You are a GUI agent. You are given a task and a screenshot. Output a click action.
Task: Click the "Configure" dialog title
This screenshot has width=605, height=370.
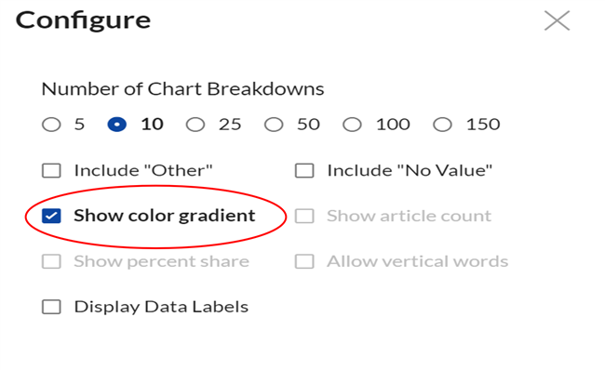[x=83, y=21]
